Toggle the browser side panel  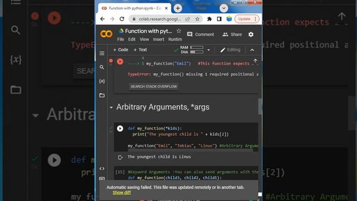coord(219,19)
